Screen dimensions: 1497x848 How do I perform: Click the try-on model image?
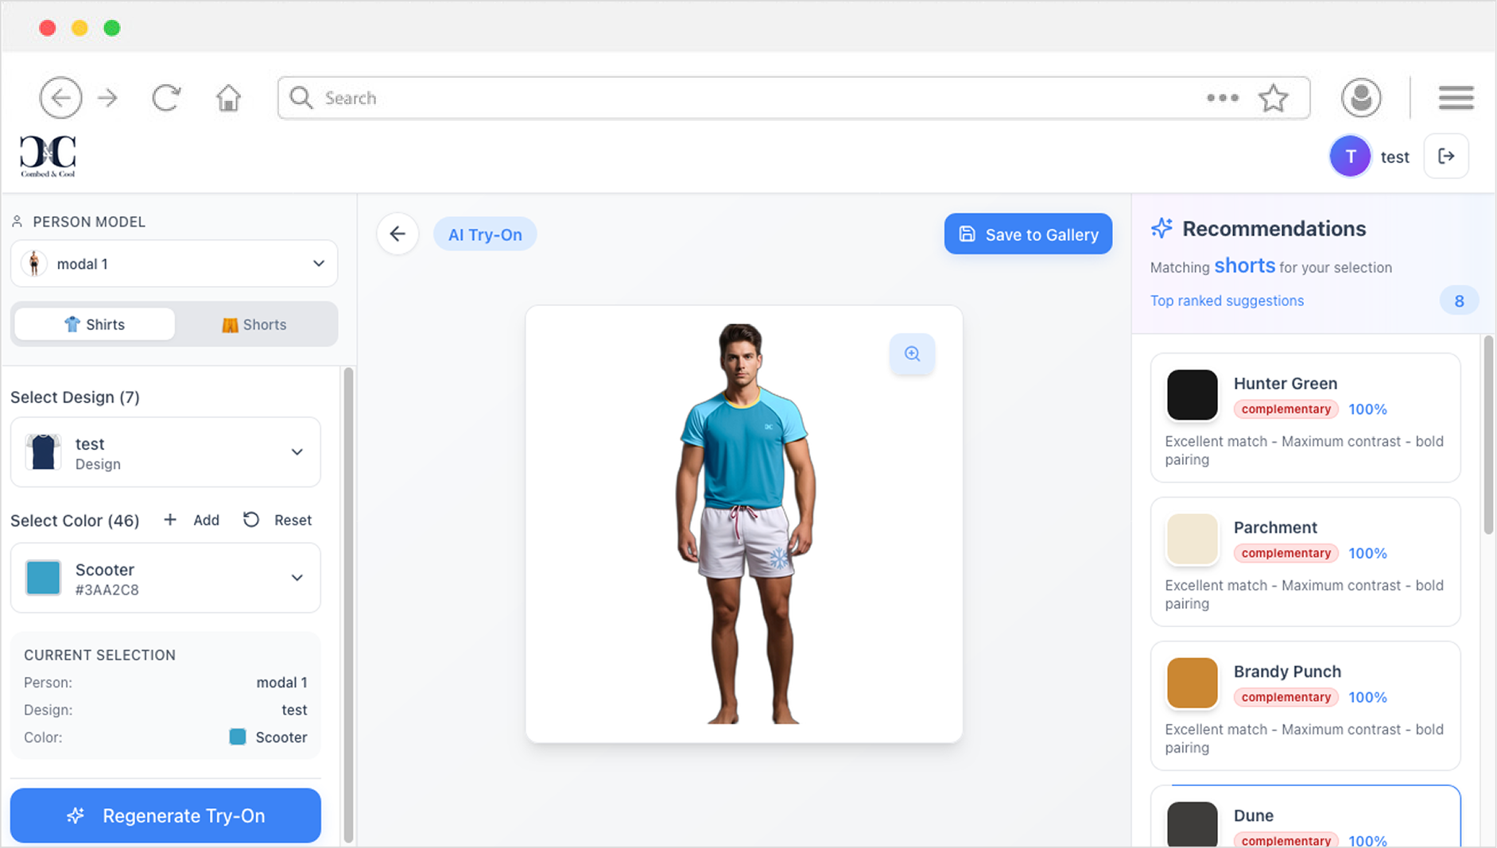(x=745, y=524)
